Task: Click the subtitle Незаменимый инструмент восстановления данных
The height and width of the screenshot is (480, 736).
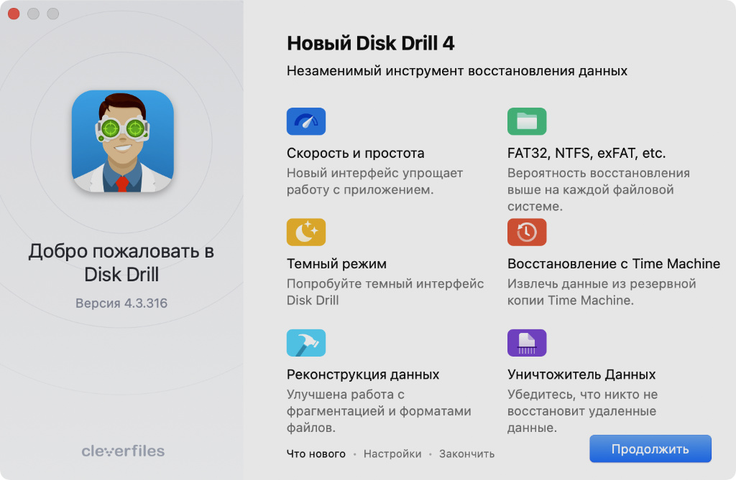Action: coord(456,71)
